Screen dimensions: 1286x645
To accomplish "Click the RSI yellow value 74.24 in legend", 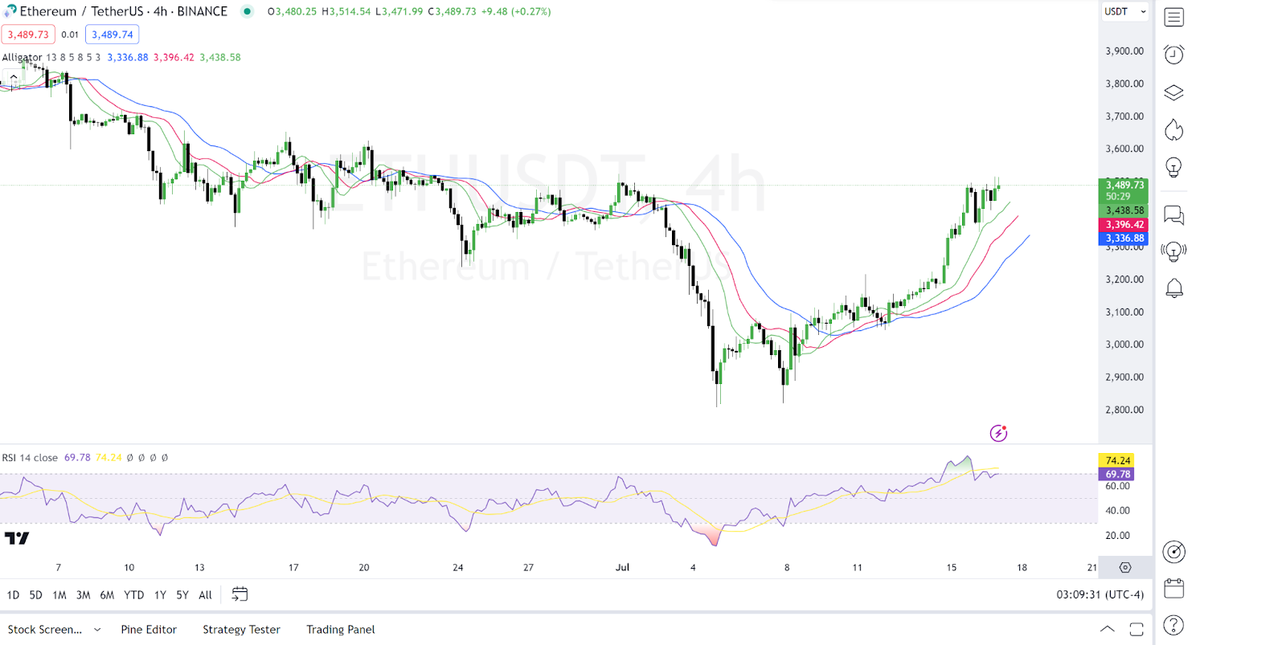I will (x=109, y=458).
